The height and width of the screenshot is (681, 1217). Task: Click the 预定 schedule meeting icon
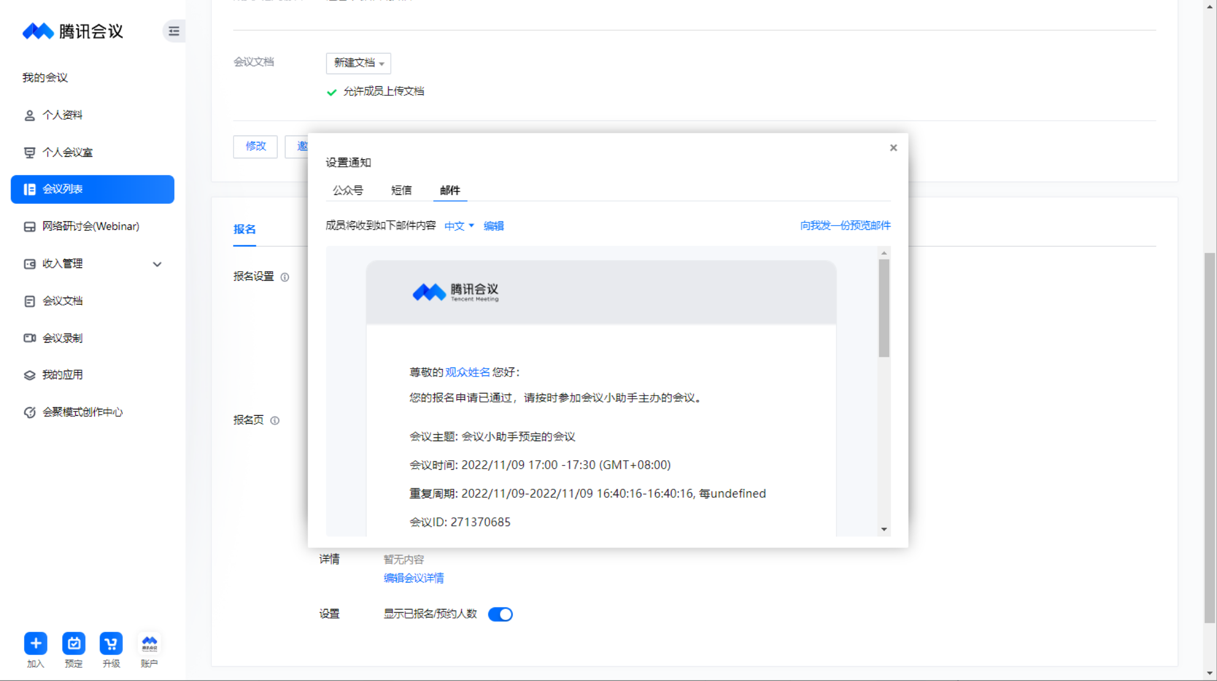coord(74,643)
